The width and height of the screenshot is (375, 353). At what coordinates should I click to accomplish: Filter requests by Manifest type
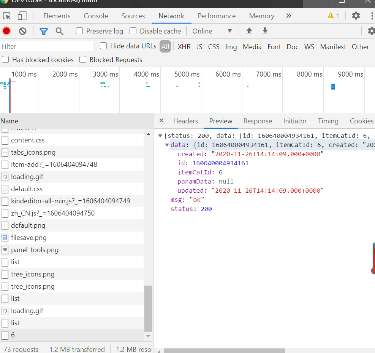[333, 47]
